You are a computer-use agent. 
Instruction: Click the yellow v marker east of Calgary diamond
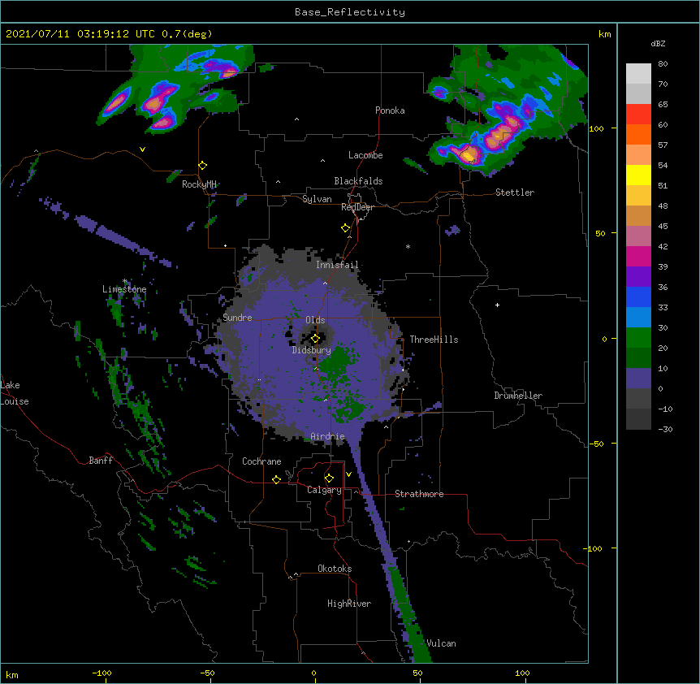click(x=348, y=474)
